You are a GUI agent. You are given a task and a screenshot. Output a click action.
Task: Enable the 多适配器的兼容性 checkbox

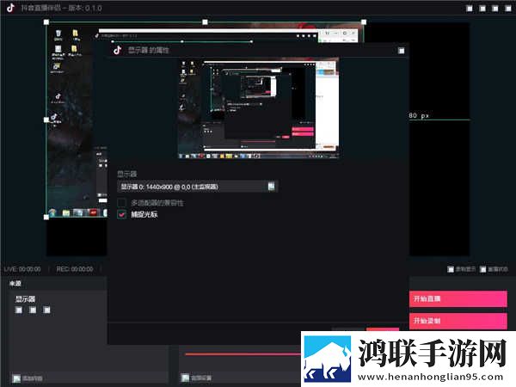122,202
